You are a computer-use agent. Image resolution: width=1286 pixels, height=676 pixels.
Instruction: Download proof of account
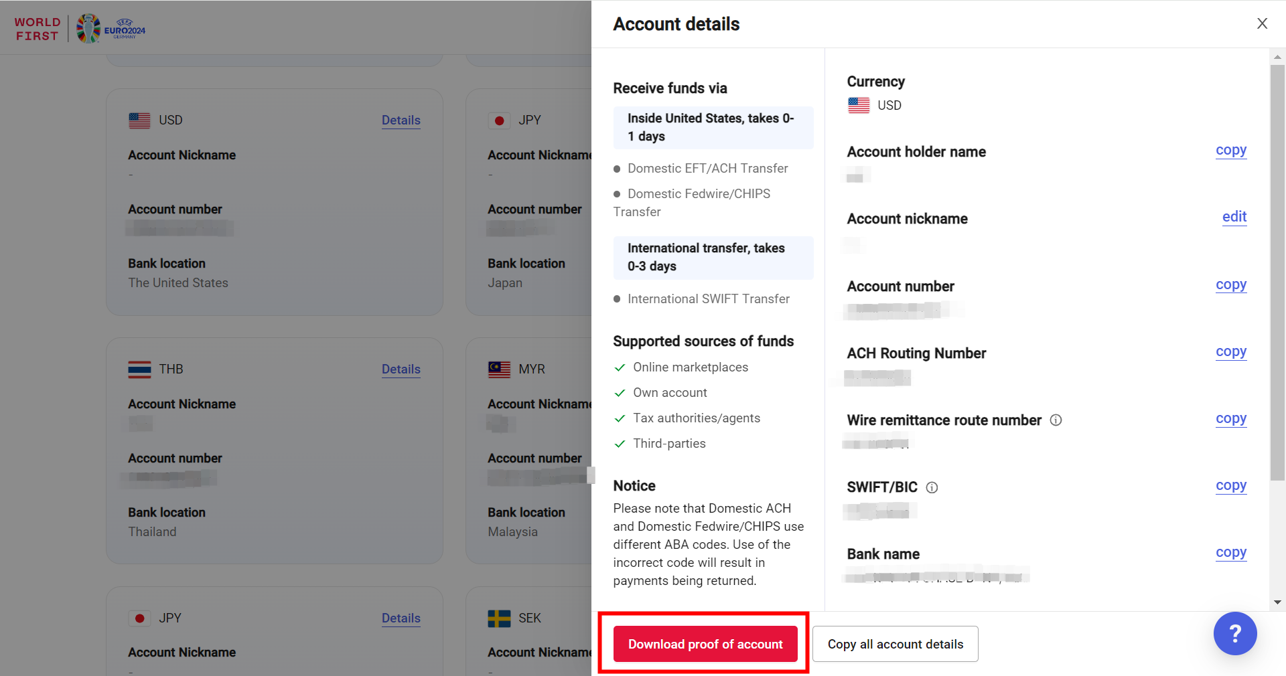[705, 644]
